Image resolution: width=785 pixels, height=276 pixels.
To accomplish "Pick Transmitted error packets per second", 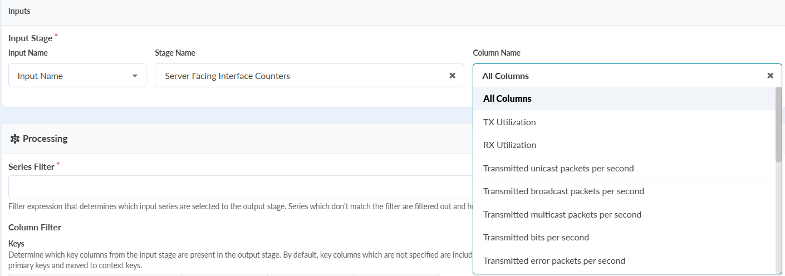I will [554, 261].
